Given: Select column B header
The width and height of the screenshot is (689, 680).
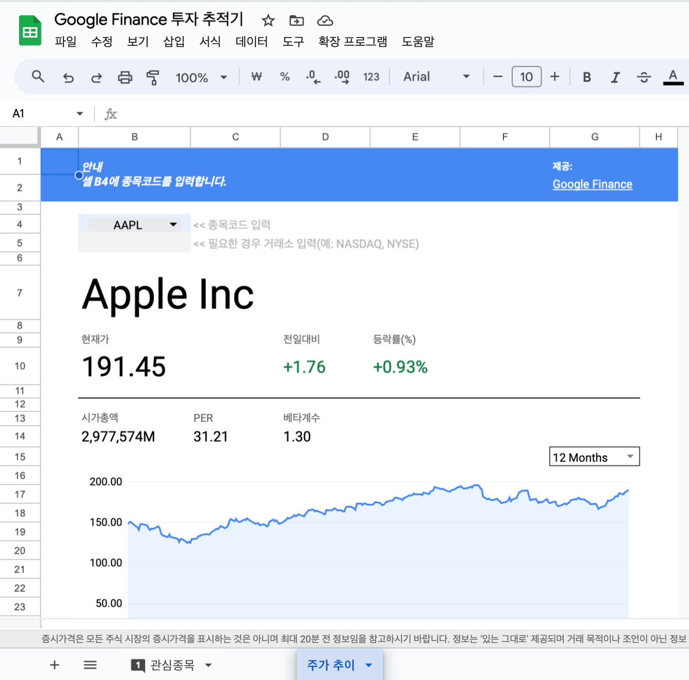Looking at the screenshot, I should 134,137.
